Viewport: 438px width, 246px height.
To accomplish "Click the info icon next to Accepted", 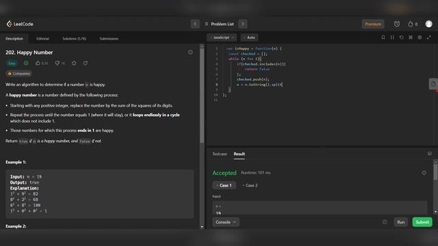I will (424, 173).
